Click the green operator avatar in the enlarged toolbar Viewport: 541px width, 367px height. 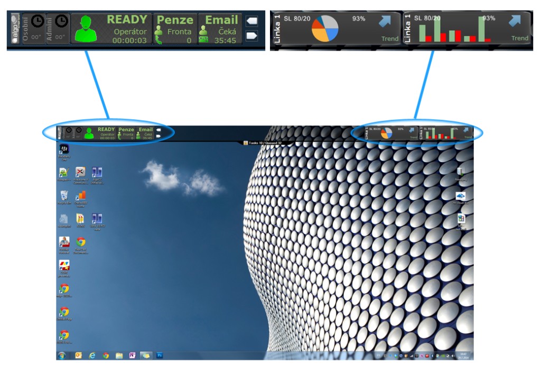click(x=85, y=29)
